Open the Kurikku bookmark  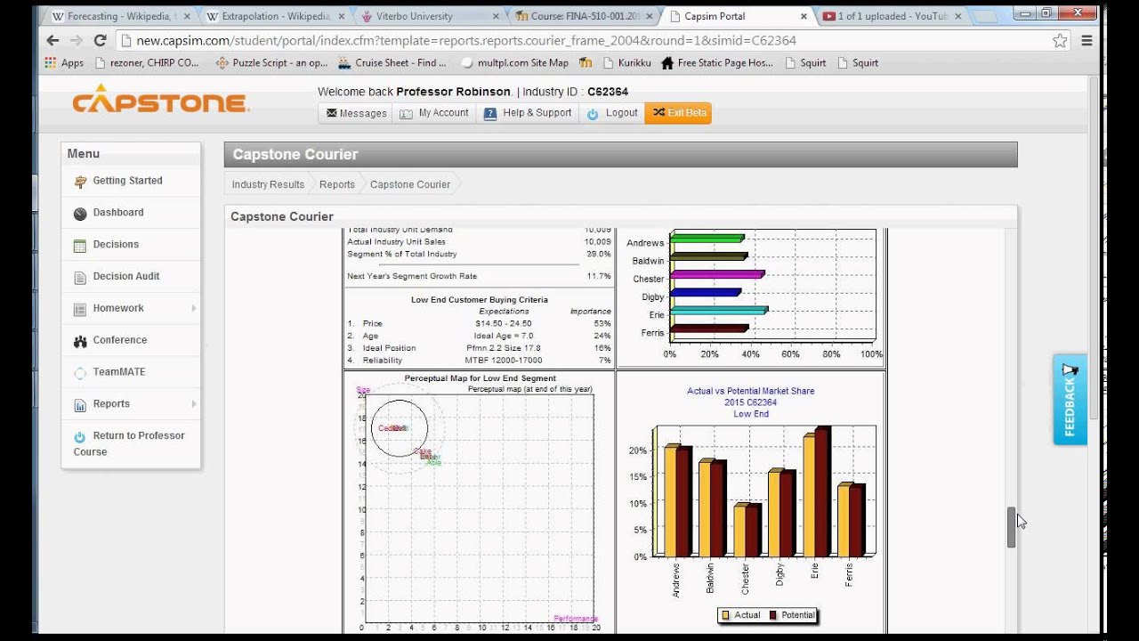tap(627, 62)
